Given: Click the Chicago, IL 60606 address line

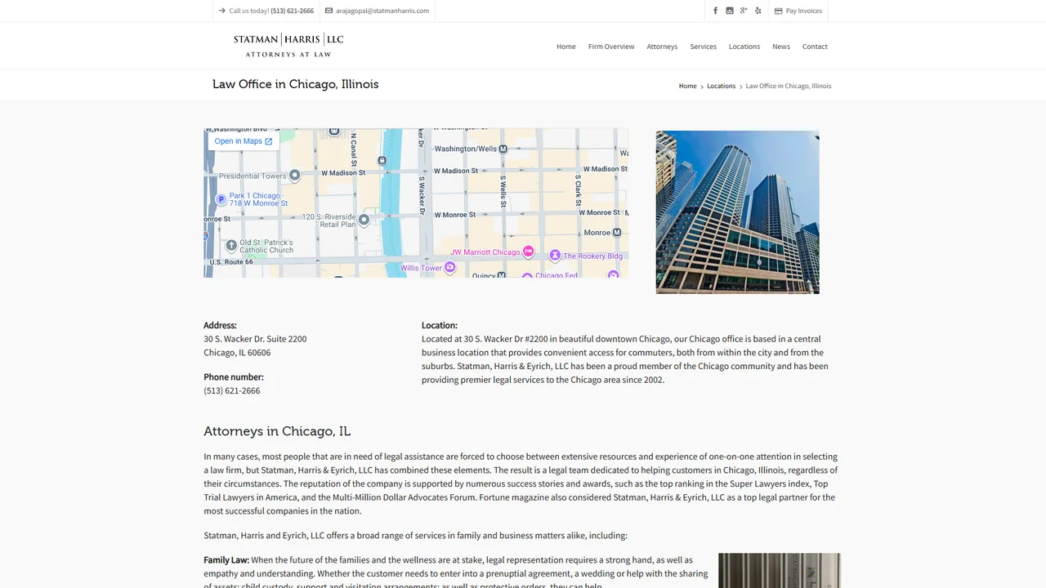Looking at the screenshot, I should 237,353.
